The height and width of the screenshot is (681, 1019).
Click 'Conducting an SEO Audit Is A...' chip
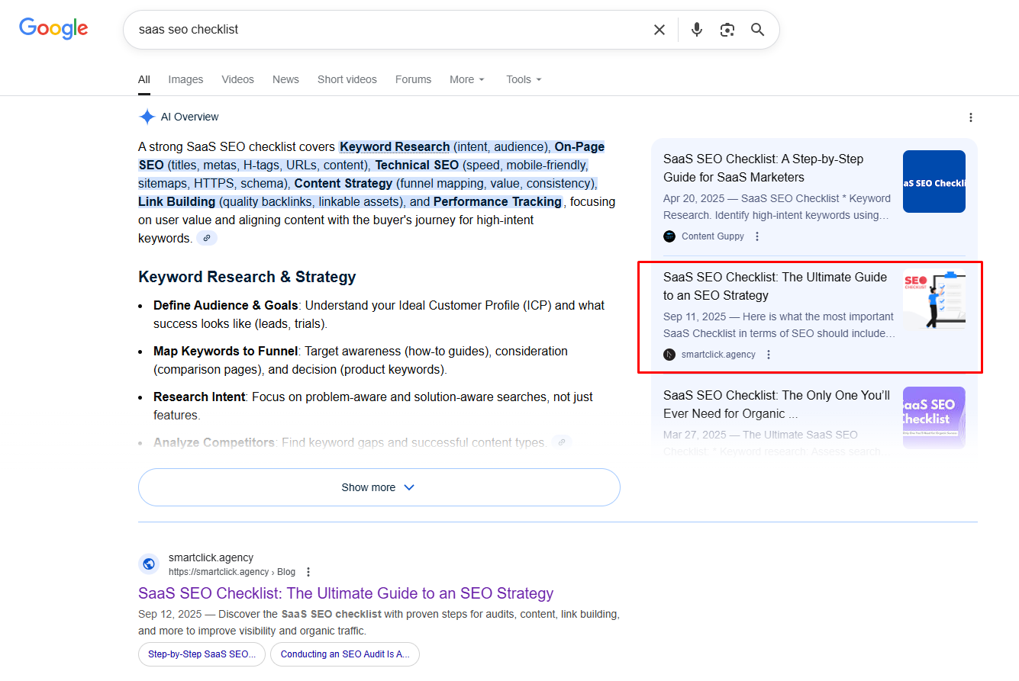tap(345, 654)
